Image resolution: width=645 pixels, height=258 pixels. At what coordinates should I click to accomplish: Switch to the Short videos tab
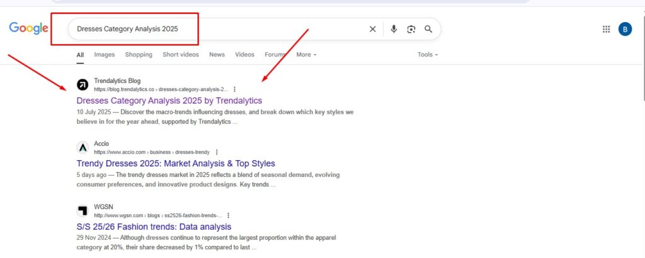(181, 55)
